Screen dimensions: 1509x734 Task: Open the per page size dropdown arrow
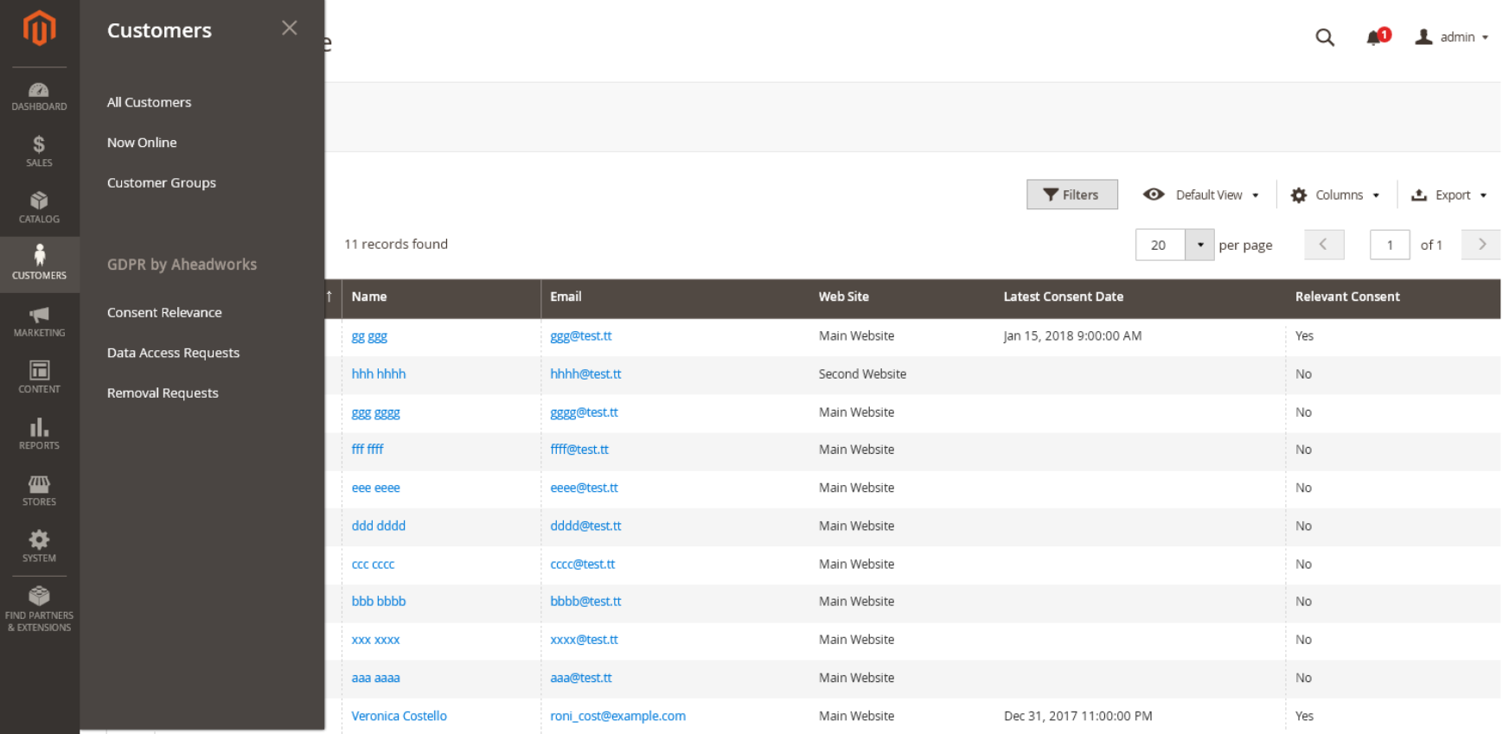tap(1199, 245)
